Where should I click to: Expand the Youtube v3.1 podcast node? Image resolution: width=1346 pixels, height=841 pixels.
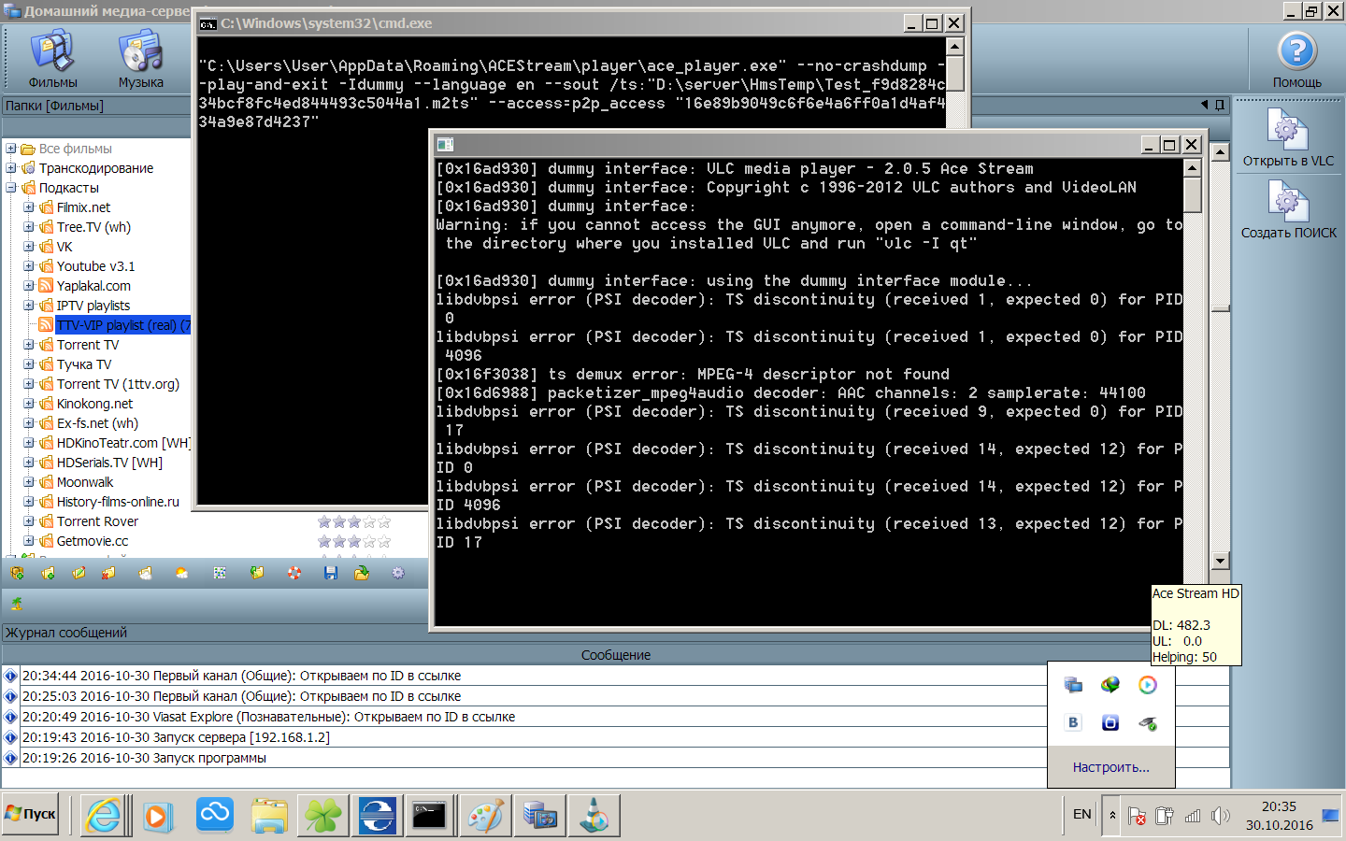pos(29,266)
